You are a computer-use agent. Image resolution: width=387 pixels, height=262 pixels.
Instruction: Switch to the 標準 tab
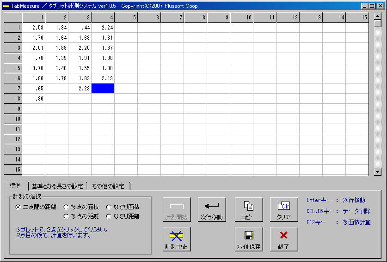[x=16, y=186]
